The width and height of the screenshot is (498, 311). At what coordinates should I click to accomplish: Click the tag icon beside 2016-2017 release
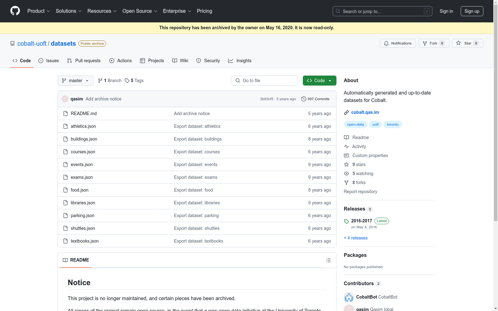346,221
